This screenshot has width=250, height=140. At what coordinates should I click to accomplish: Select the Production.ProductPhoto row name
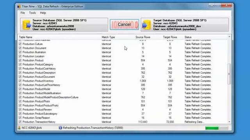36,101
